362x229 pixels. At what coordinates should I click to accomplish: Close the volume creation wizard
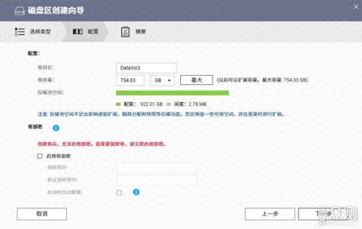(x=356, y=7)
